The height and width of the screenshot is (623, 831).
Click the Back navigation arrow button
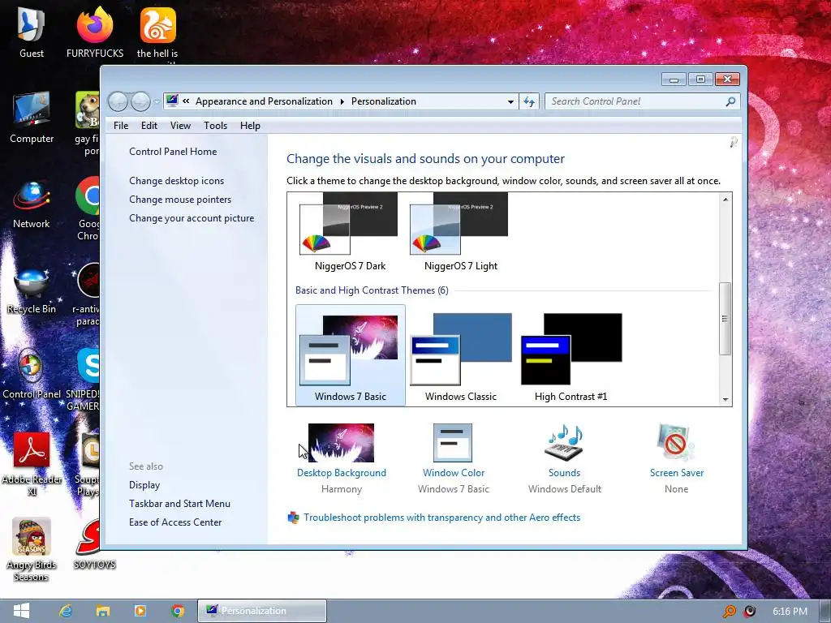(118, 101)
